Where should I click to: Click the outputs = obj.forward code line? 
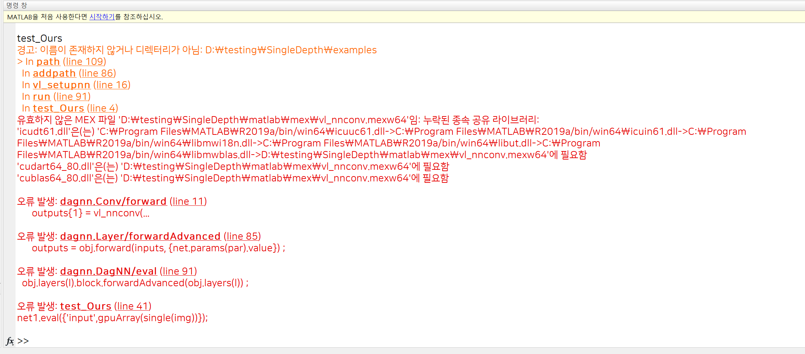[x=159, y=248]
